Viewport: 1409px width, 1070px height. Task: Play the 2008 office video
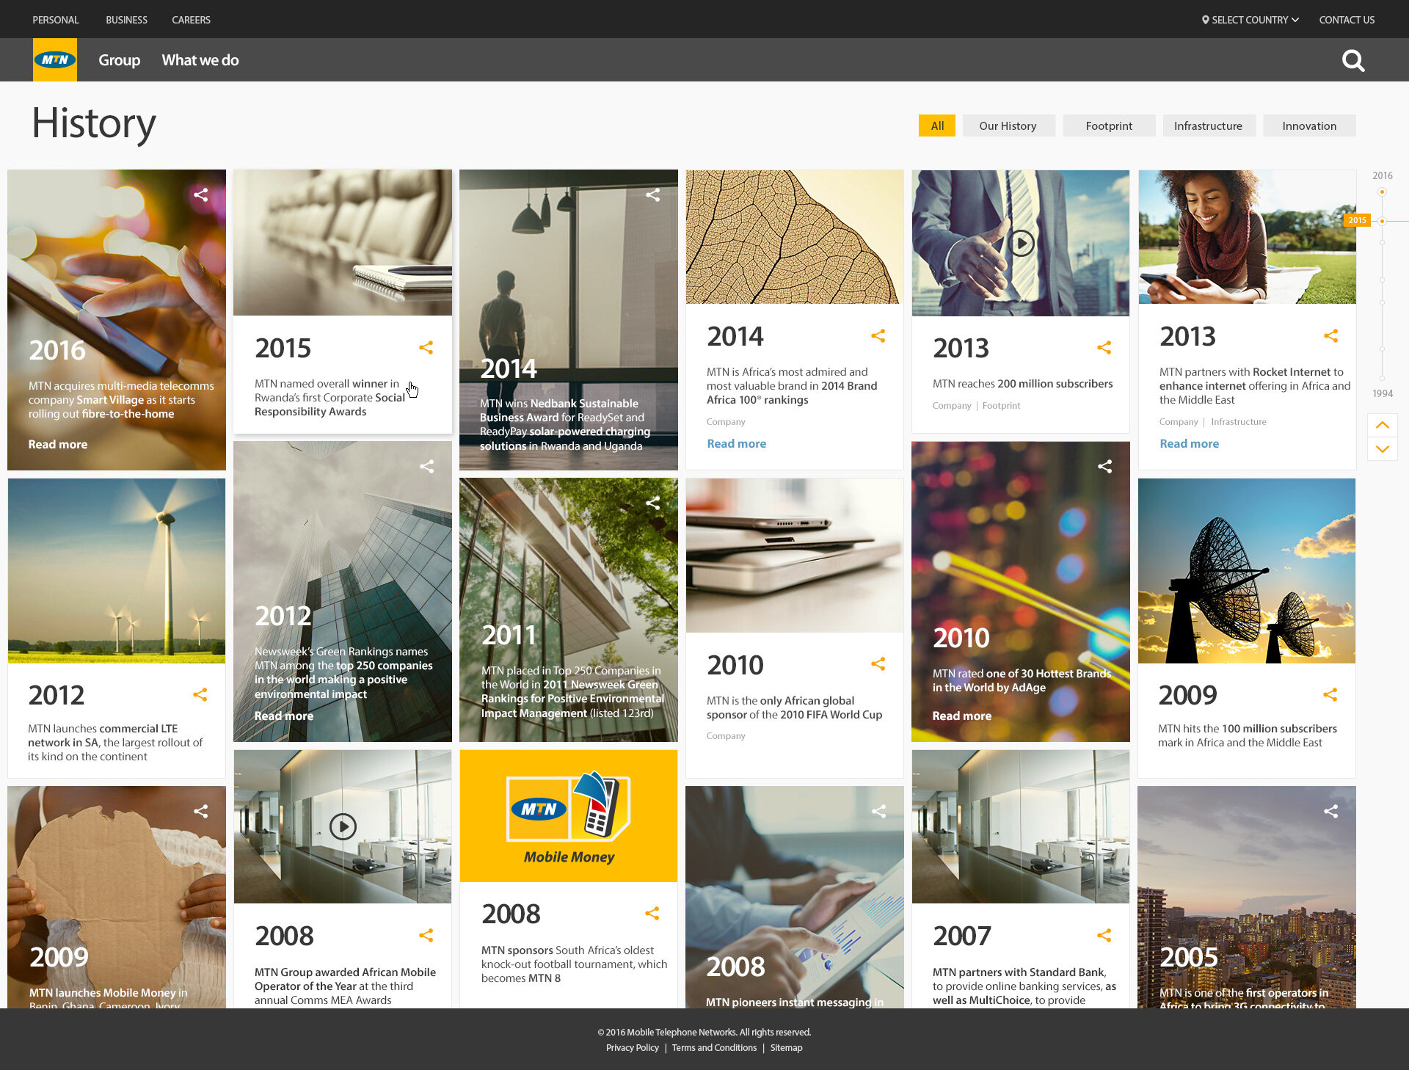tap(343, 827)
